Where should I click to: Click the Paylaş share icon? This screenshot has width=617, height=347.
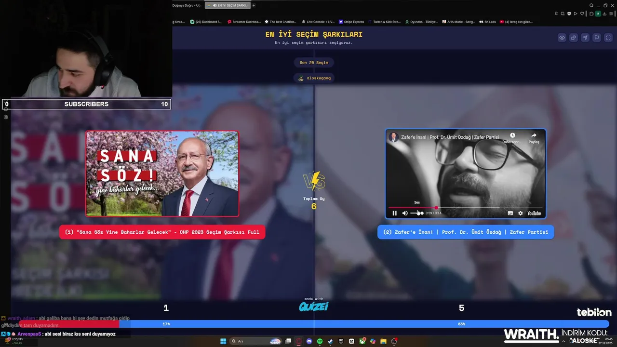[x=534, y=138]
